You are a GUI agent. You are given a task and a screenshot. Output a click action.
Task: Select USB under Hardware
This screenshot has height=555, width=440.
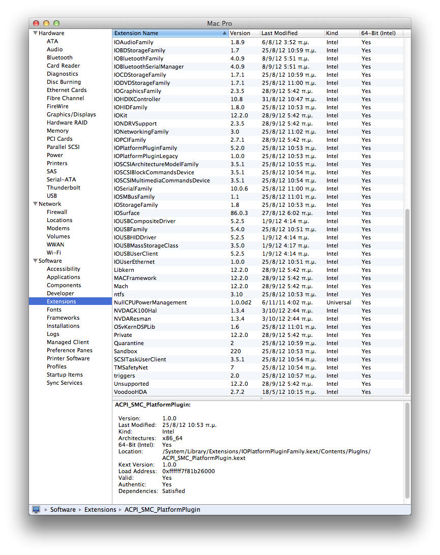pyautogui.click(x=52, y=196)
